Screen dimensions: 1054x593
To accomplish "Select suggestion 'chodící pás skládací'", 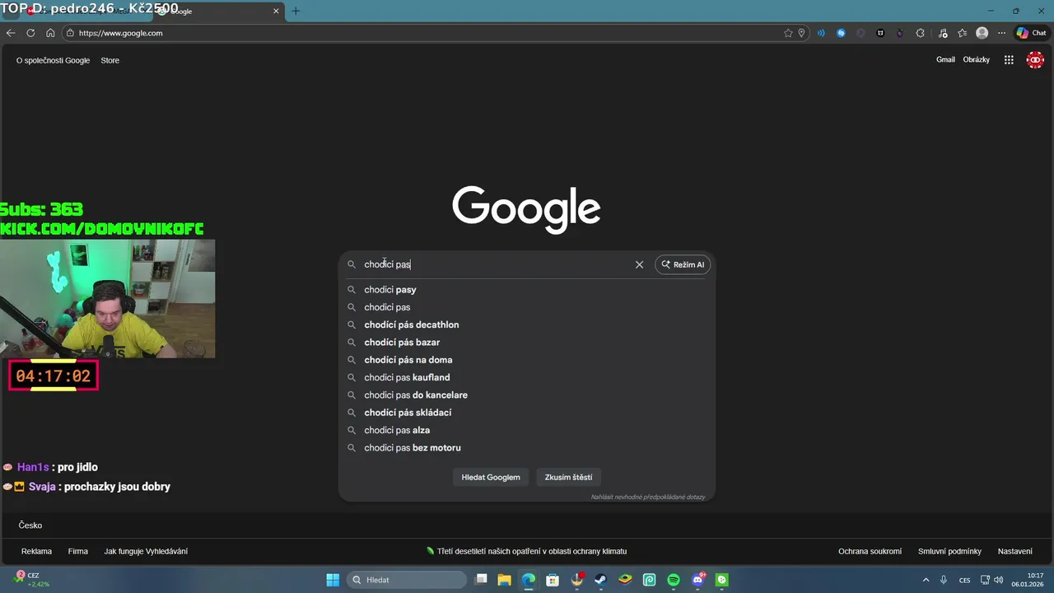I will click(x=527, y=413).
